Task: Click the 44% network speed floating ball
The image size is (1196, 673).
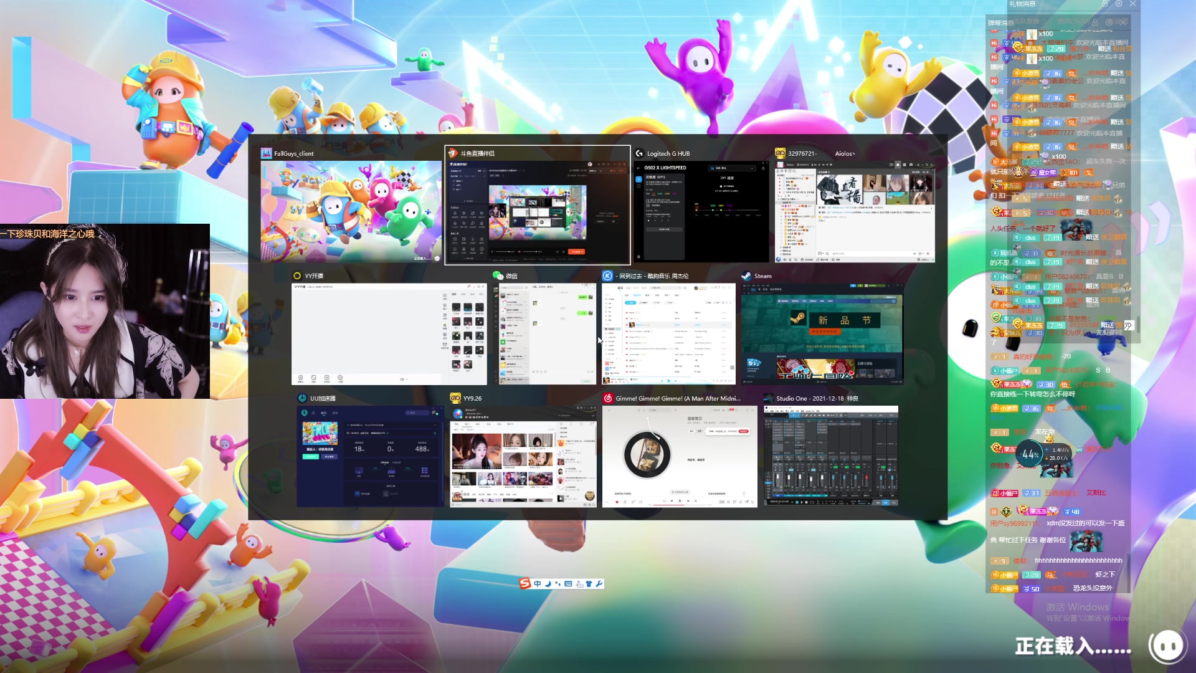Action: [x=1030, y=454]
